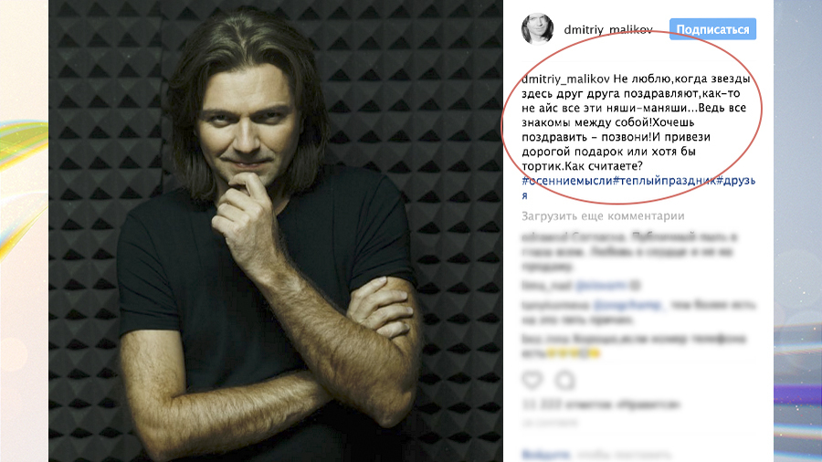The image size is (822, 462).
Task: Click the blue Войдите login link
Action: click(x=546, y=454)
